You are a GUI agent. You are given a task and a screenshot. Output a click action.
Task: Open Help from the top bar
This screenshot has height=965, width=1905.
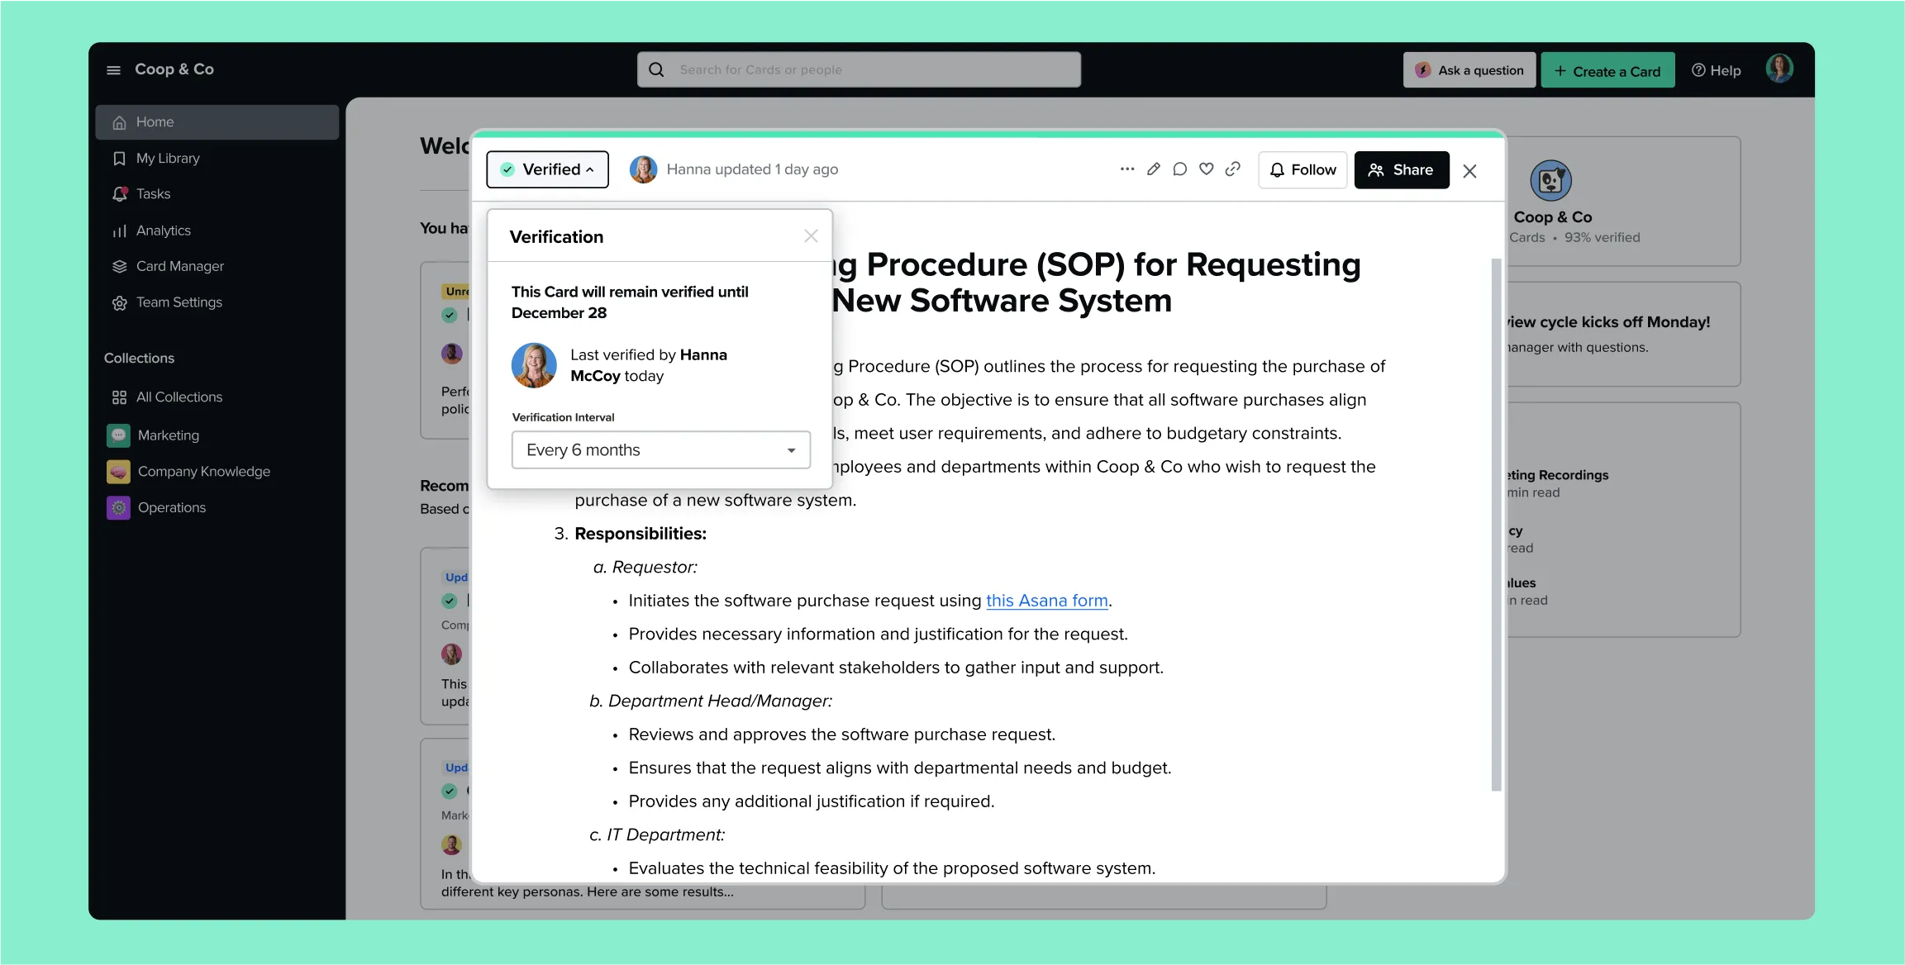click(1716, 69)
